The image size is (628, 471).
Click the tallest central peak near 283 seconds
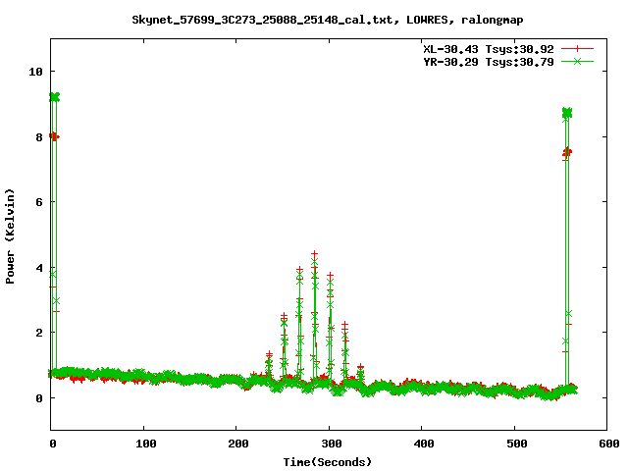(x=314, y=253)
